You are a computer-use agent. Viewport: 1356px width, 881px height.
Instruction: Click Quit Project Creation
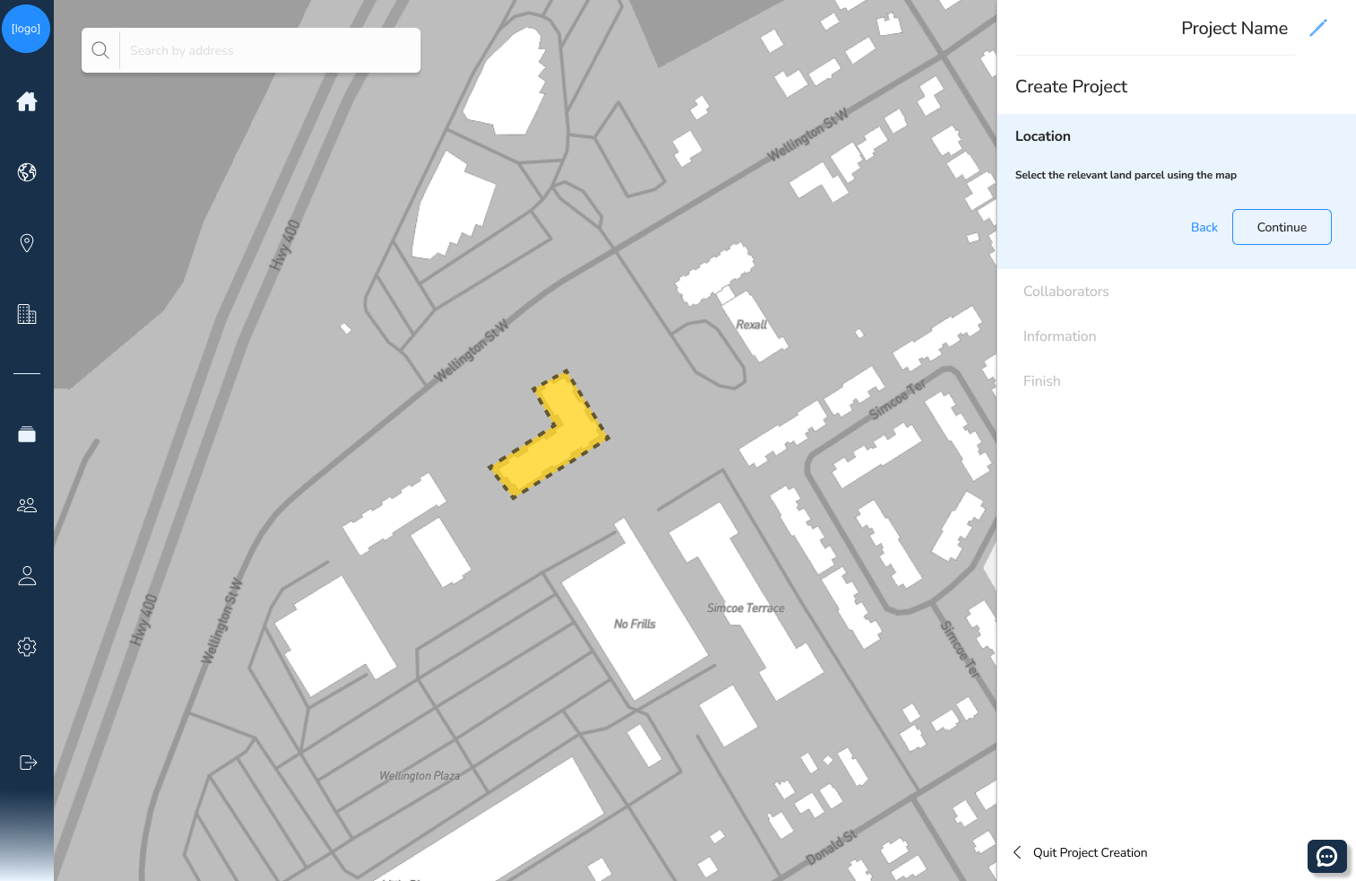click(x=1090, y=852)
